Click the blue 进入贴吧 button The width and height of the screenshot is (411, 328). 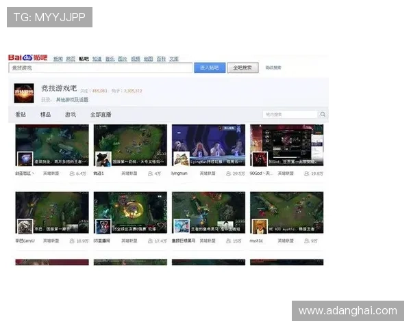210,68
